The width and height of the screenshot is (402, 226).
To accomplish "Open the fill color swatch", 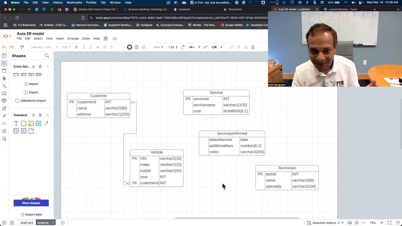I will (122, 47).
